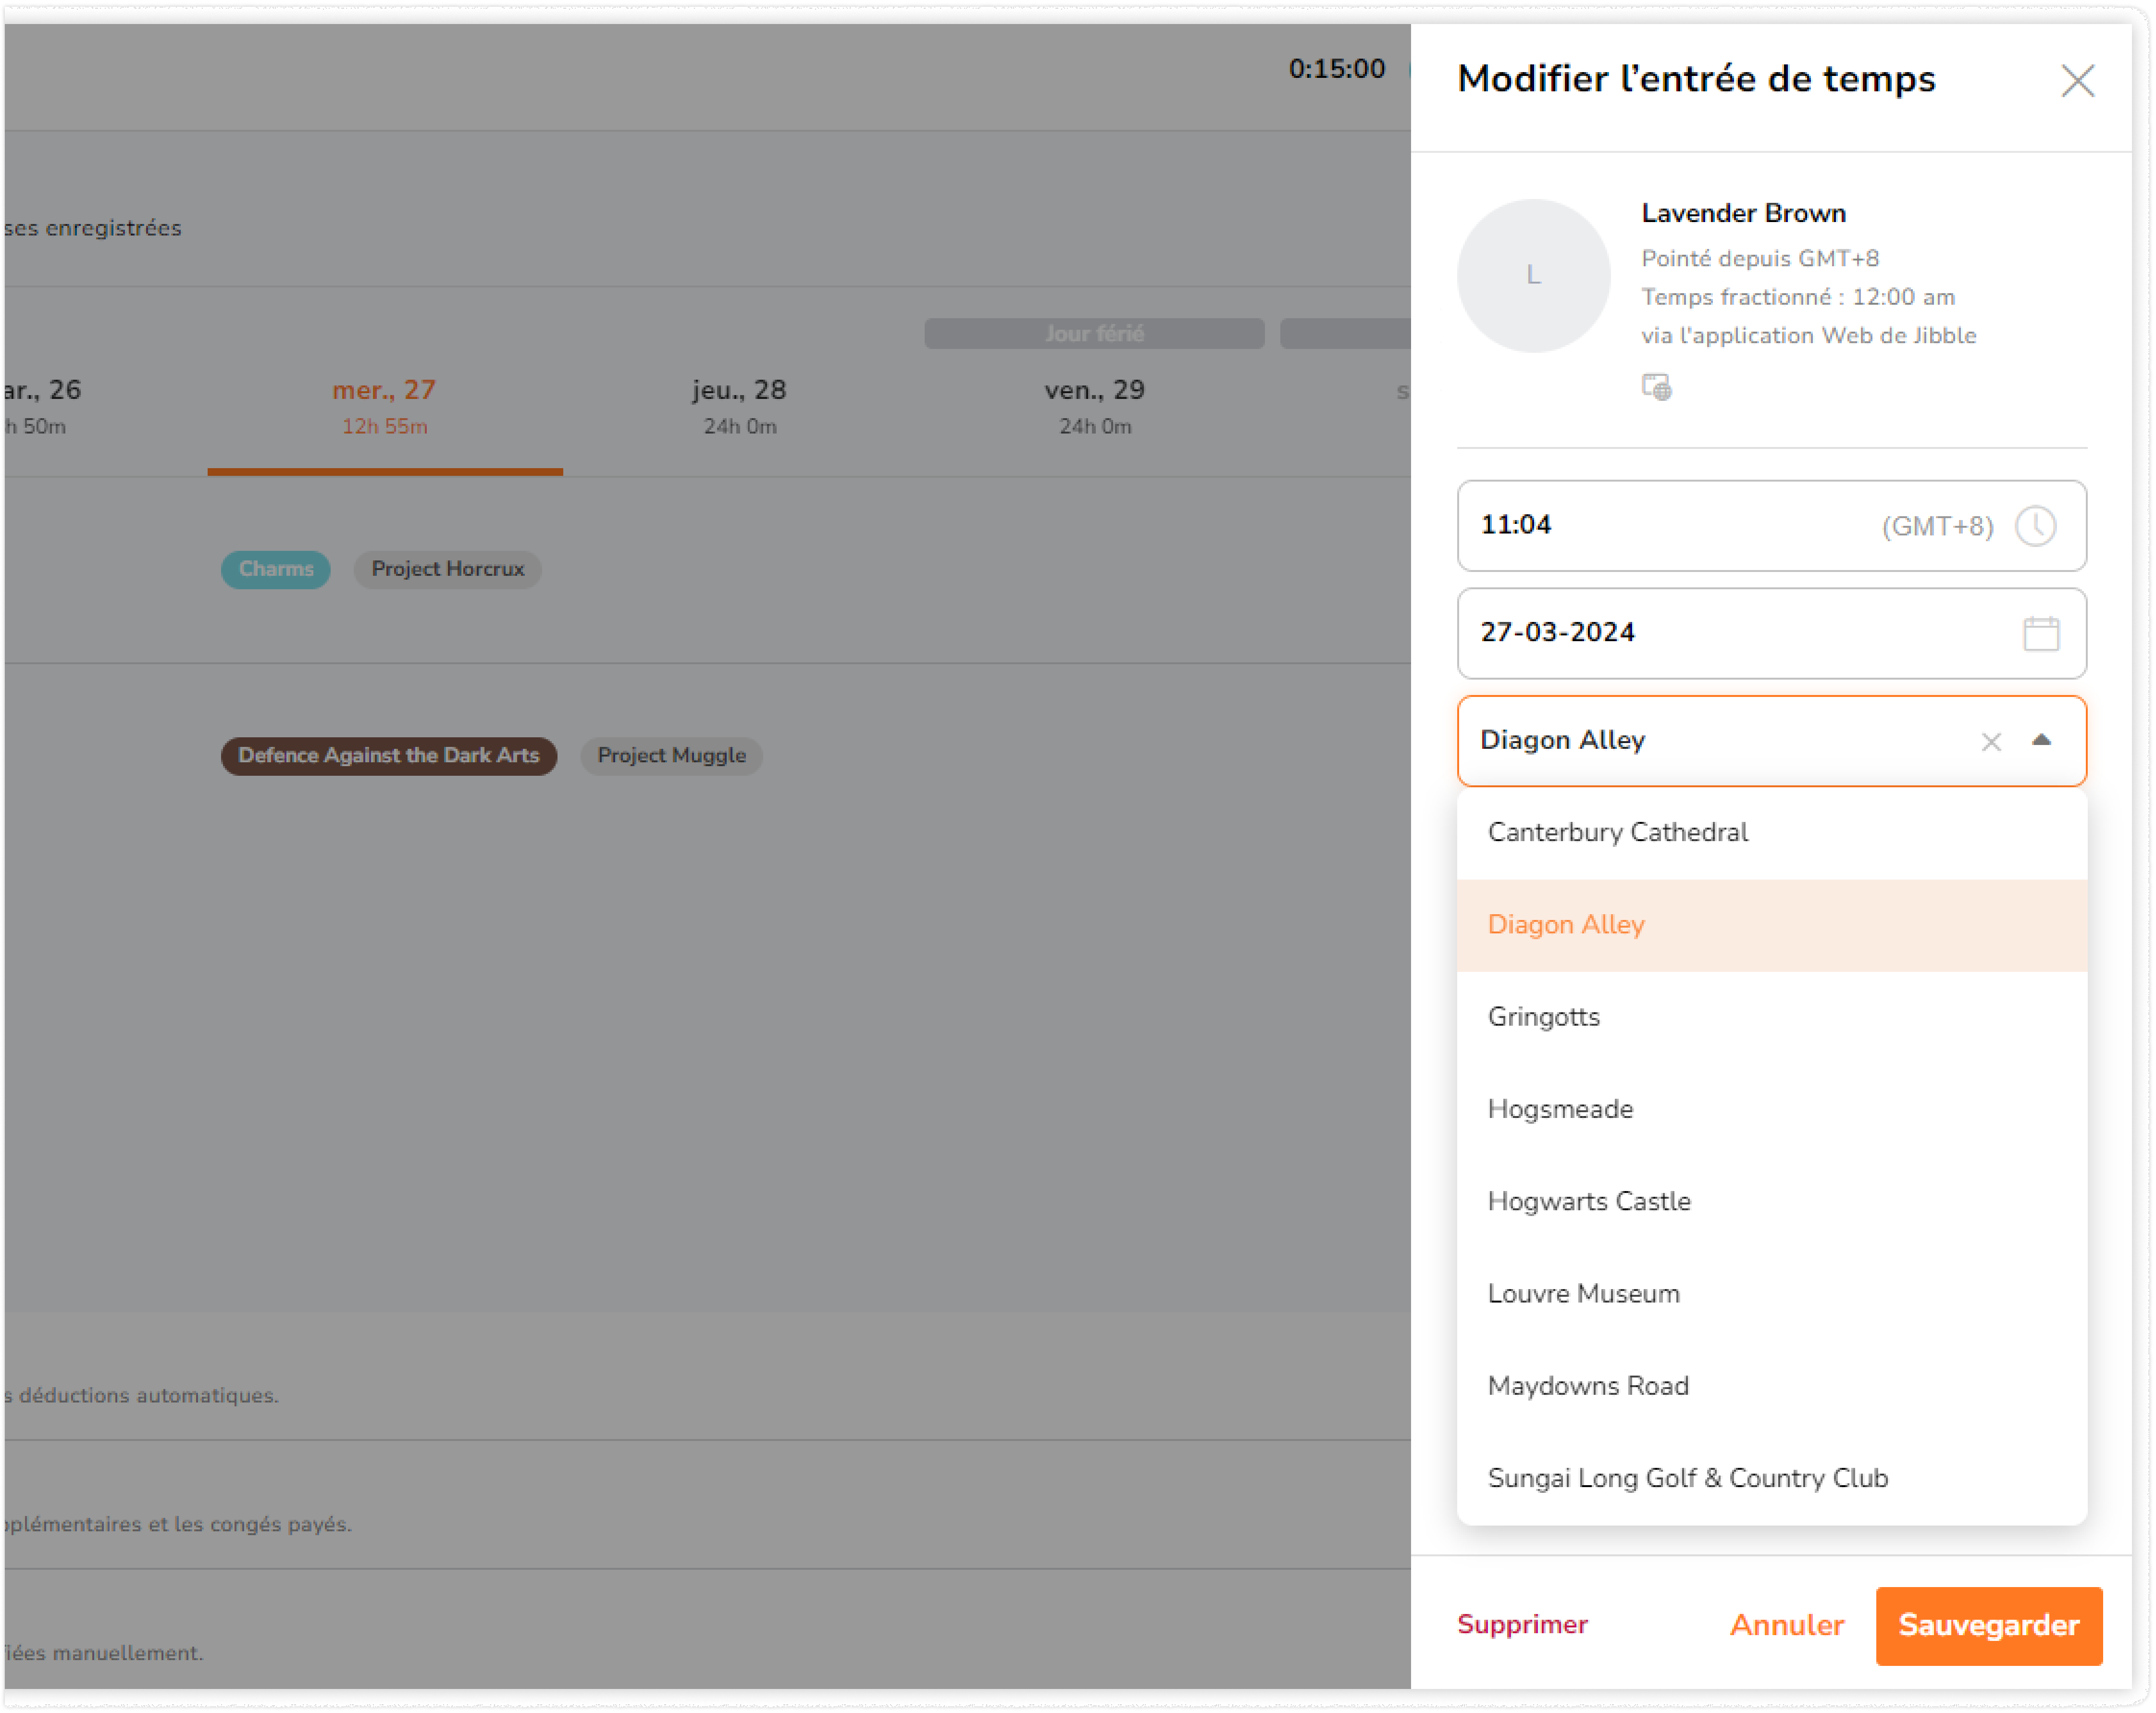Click the Project Horcrux tag
Image resolution: width=2156 pixels, height=1713 pixels.
[448, 569]
